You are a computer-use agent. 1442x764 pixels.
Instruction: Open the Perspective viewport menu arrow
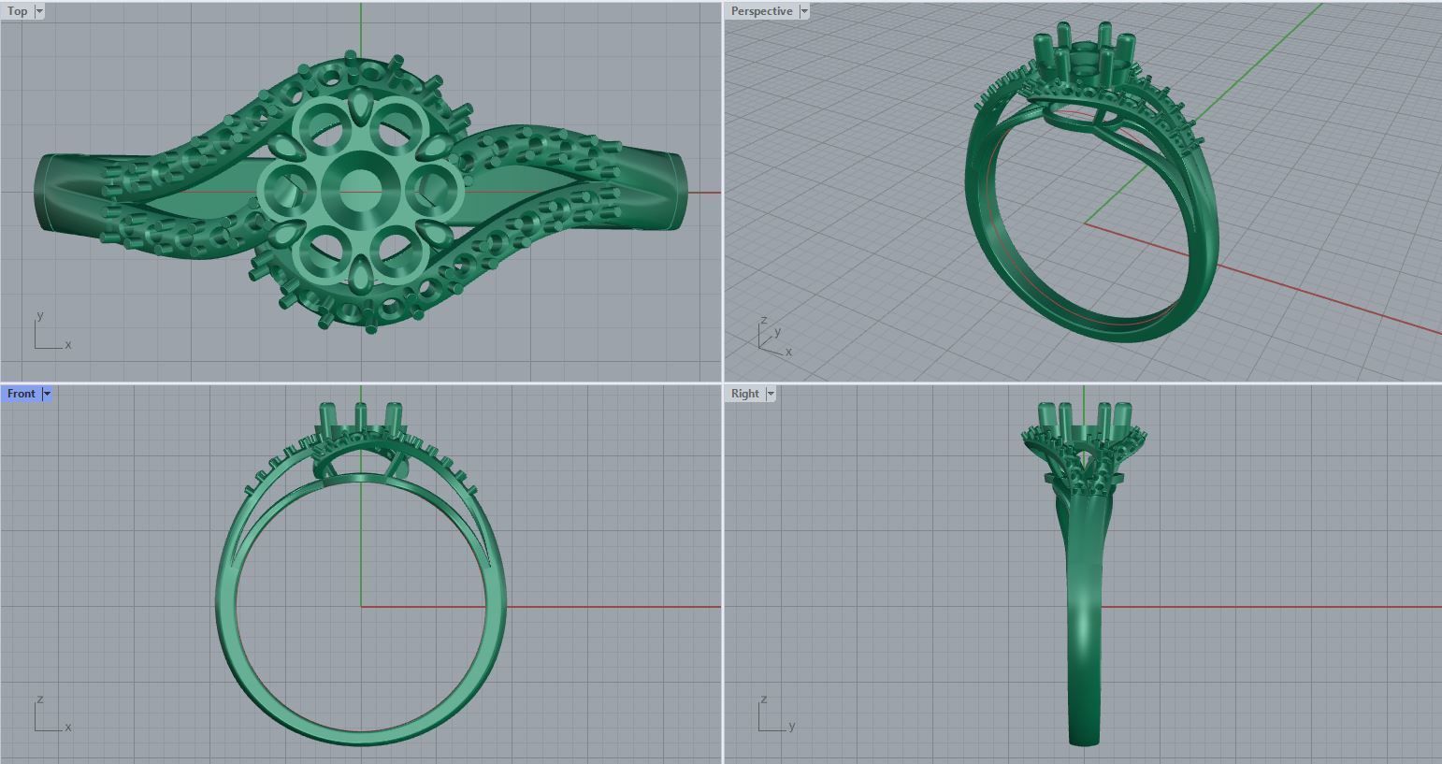pyautogui.click(x=804, y=11)
